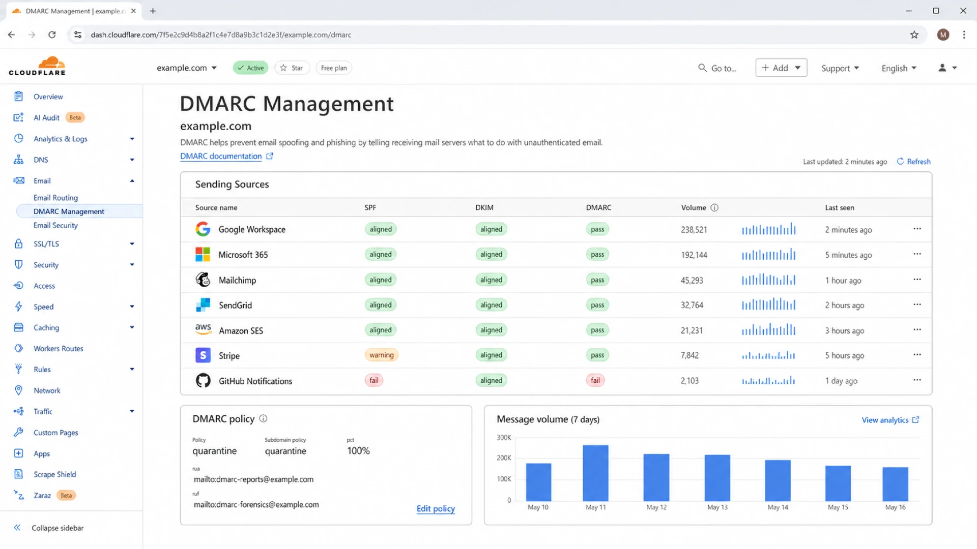Viewport: 977px width, 549px height.
Task: Open the user account dropdown
Action: [947, 68]
